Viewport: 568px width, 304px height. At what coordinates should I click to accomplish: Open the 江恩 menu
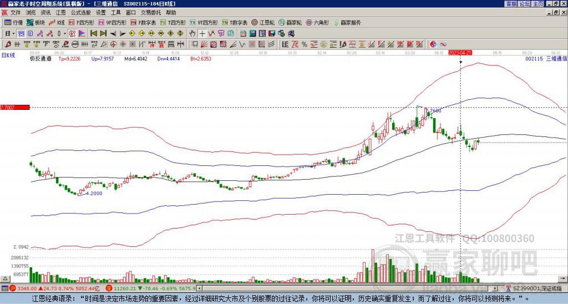60,13
